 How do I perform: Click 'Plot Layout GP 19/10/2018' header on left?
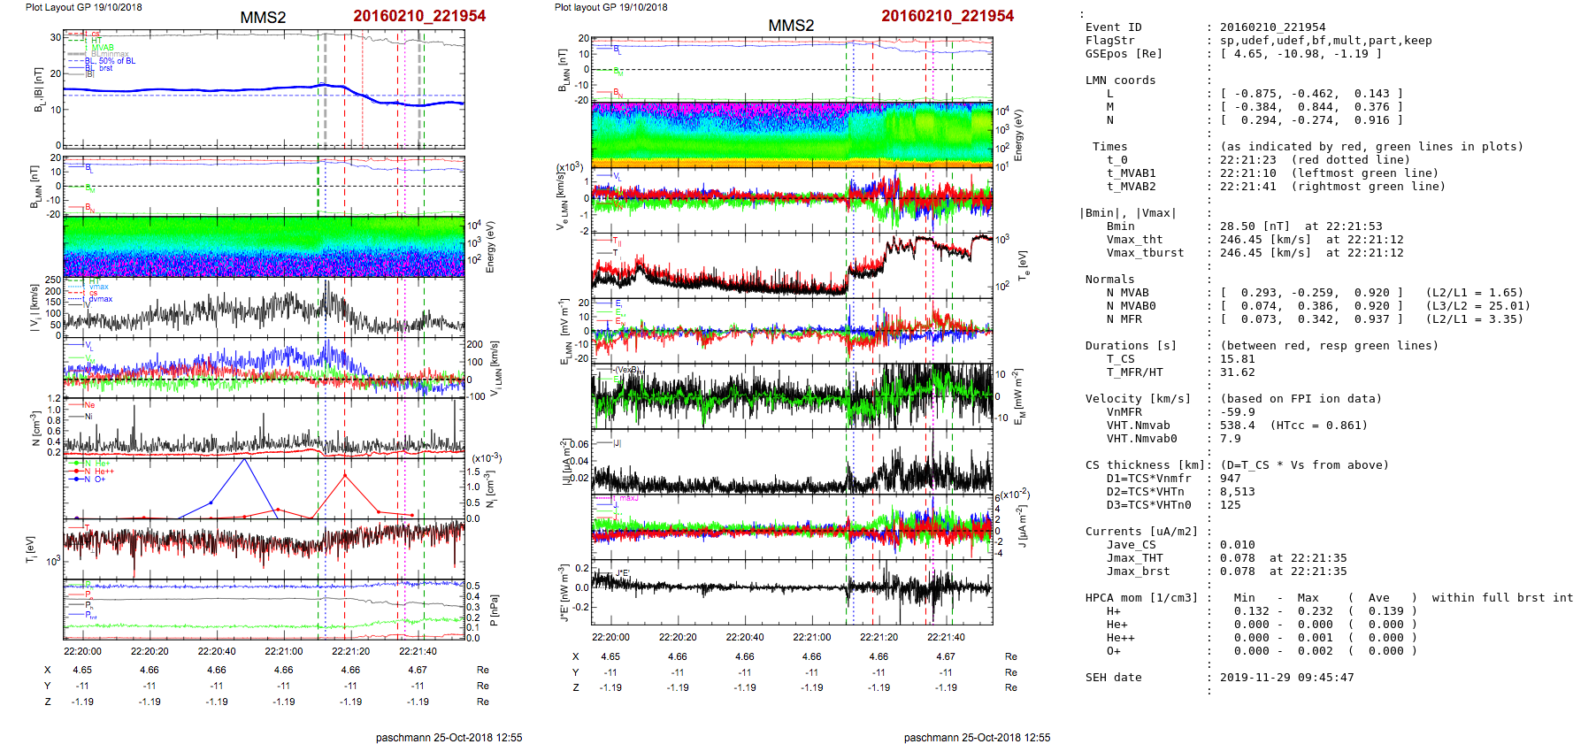(x=83, y=7)
